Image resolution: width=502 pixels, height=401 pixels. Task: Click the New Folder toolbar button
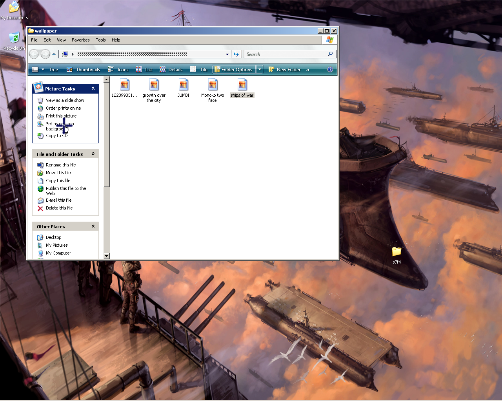coord(284,70)
